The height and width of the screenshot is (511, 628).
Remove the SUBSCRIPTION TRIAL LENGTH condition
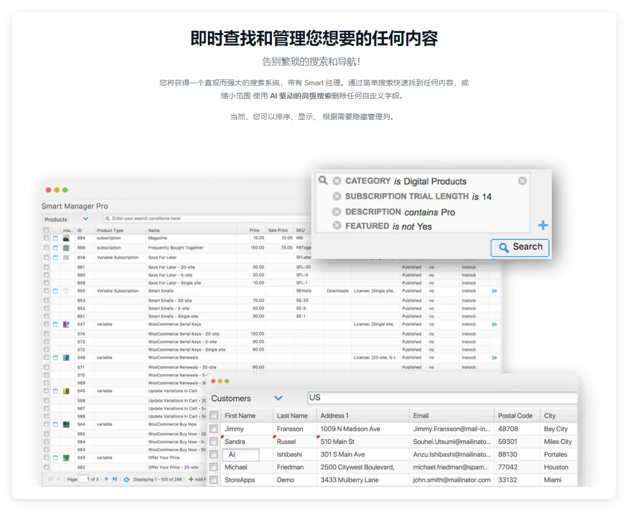(x=337, y=197)
